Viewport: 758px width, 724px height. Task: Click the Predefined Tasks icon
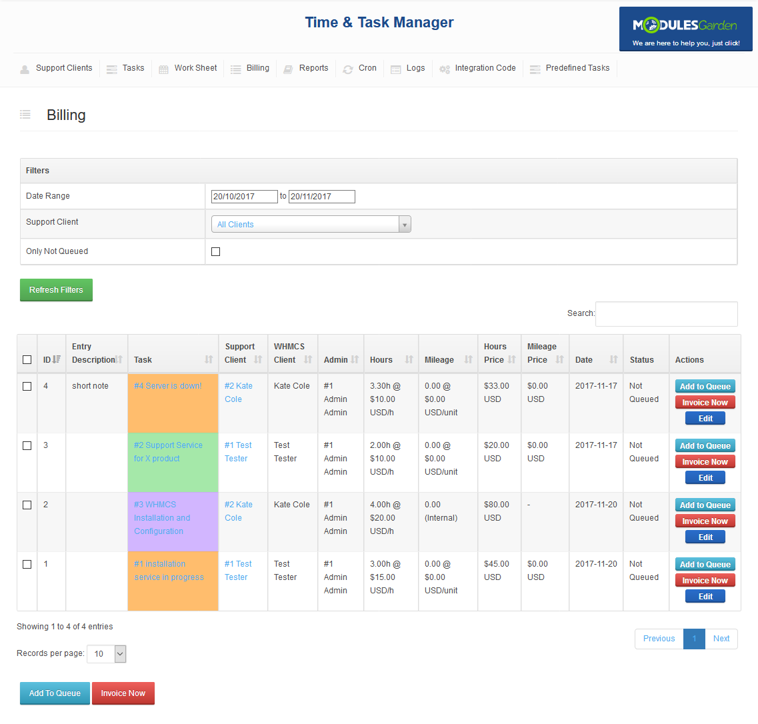coord(535,69)
